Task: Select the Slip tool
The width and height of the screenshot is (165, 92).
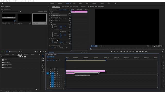Action: click(43, 65)
